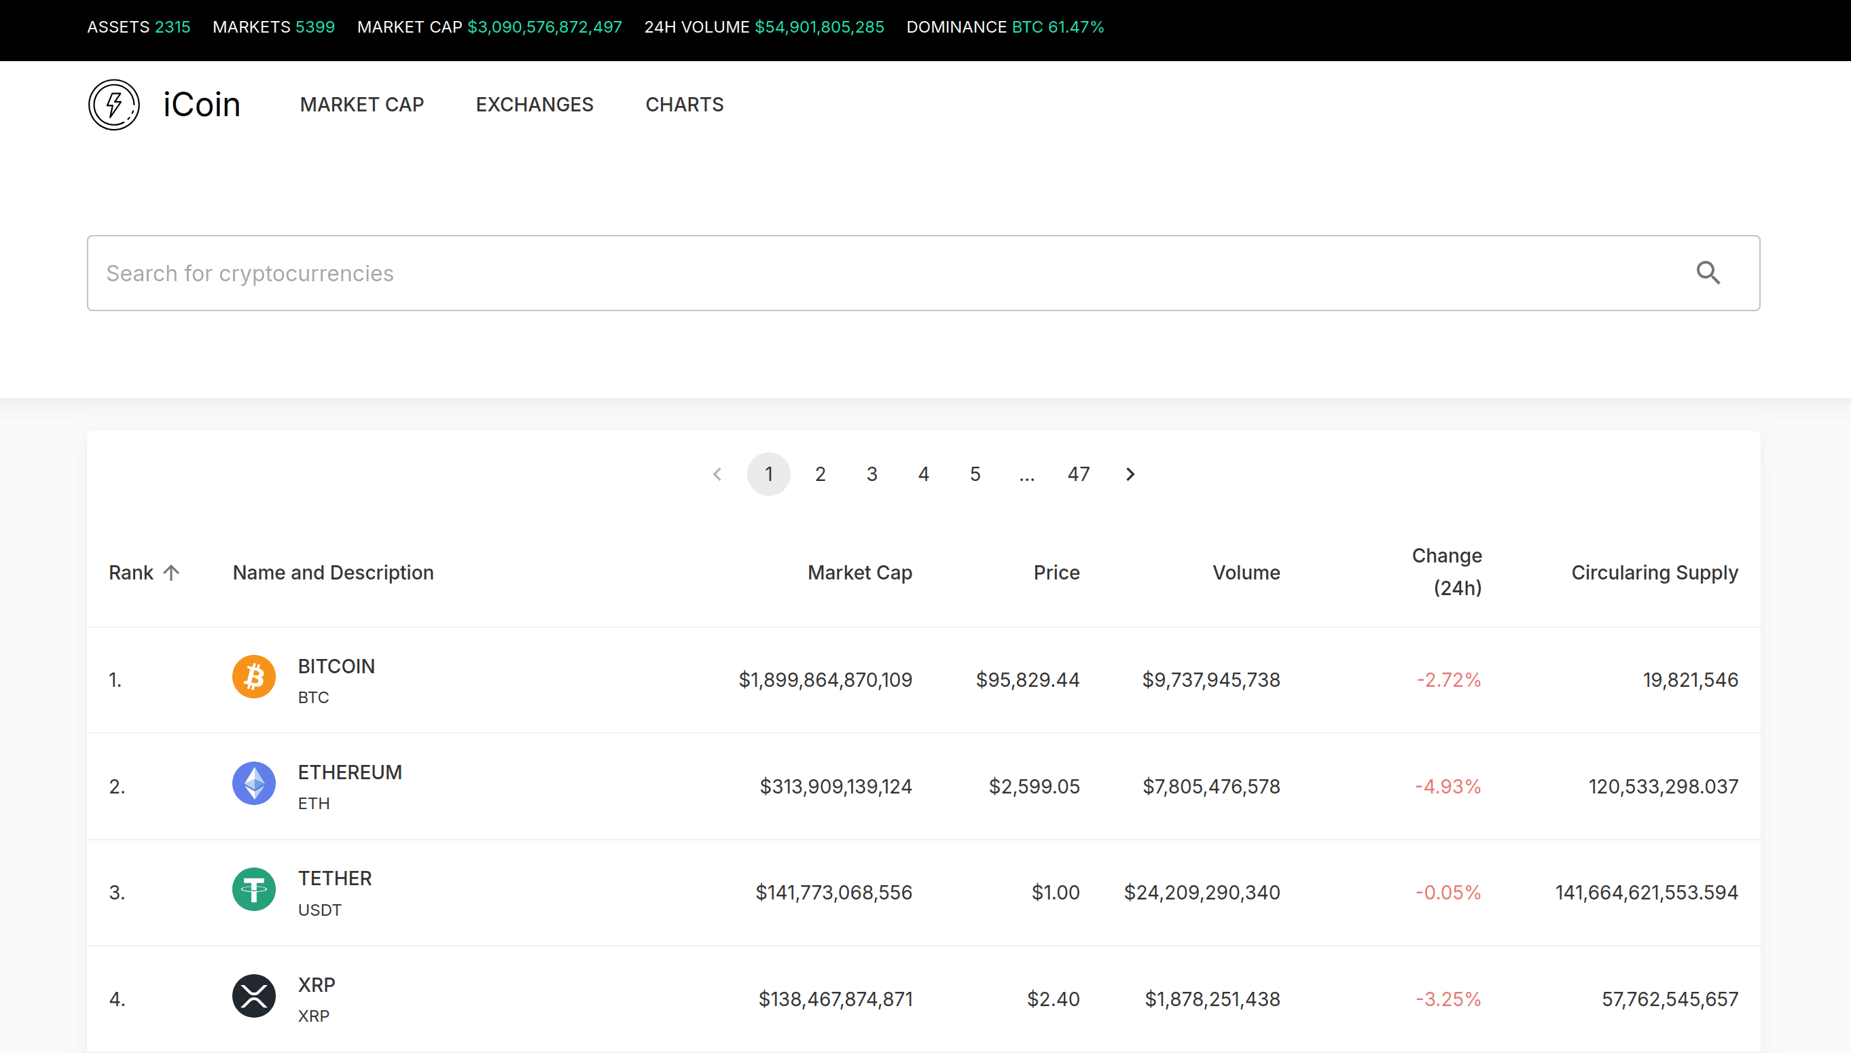Click XRP market cap $138,467,874,871

pyautogui.click(x=835, y=999)
